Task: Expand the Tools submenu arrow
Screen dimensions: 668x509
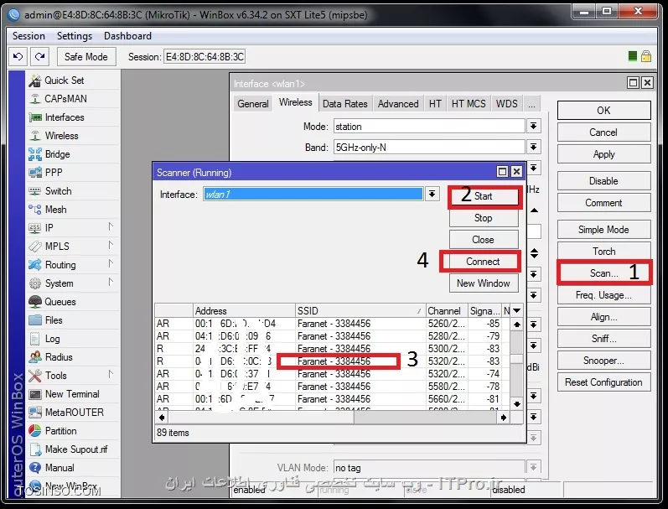Action: pos(111,374)
